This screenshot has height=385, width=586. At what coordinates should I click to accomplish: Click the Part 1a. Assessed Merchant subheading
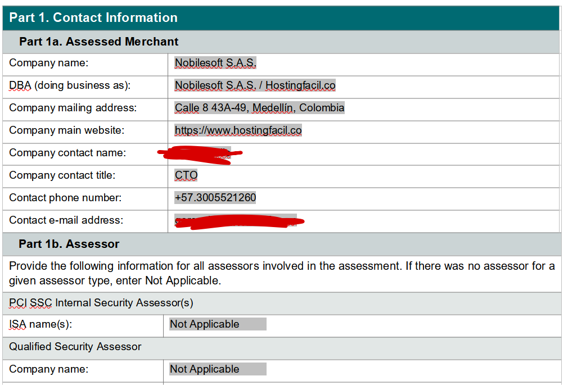pos(98,42)
